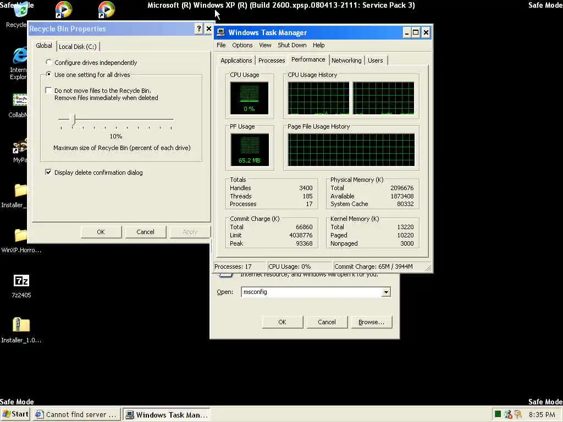Select the second media player shortcut icon
The width and height of the screenshot is (563, 422).
pos(107,10)
